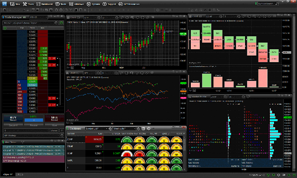The height and width of the screenshot is (178, 297).
Task: Click the pencil drawing tool in the top SPY chart
Action: [122, 17]
